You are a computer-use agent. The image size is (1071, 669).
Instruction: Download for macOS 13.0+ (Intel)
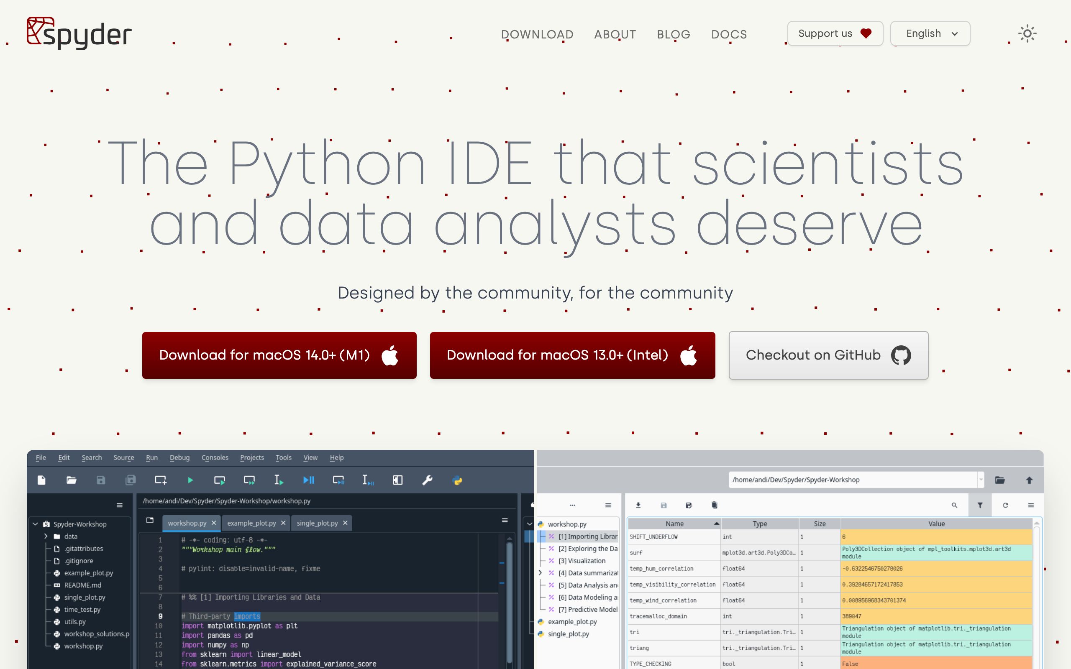[x=572, y=355]
